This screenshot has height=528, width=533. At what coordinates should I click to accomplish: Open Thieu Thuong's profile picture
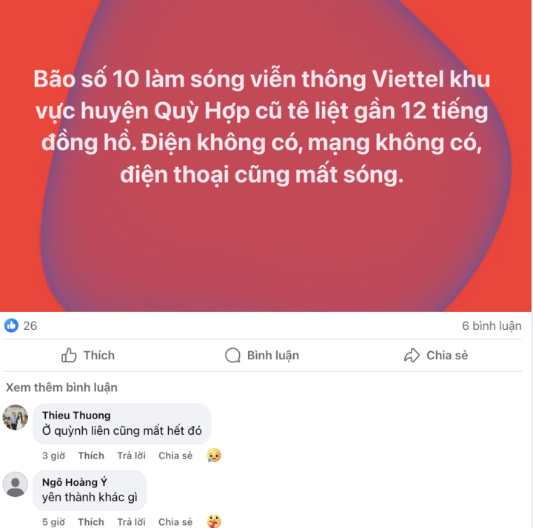click(16, 417)
